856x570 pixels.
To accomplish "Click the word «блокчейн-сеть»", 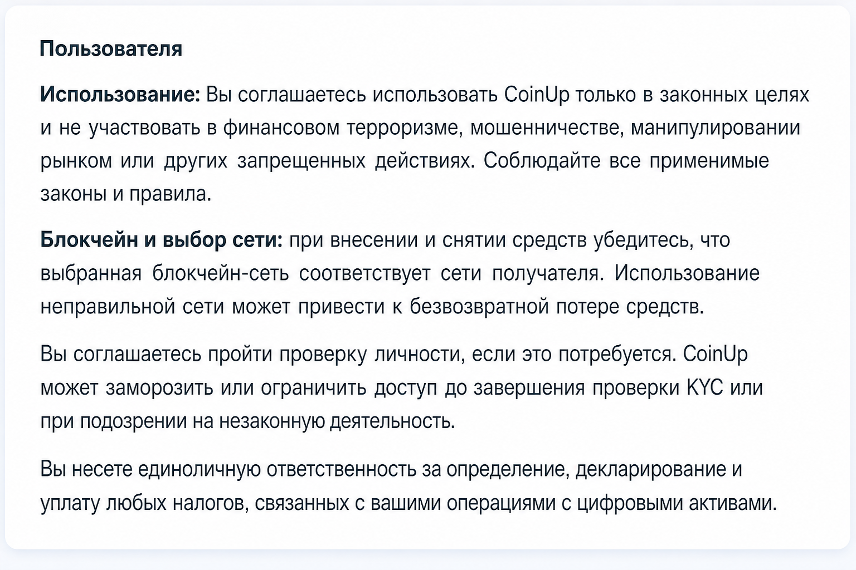I will pyautogui.click(x=220, y=273).
